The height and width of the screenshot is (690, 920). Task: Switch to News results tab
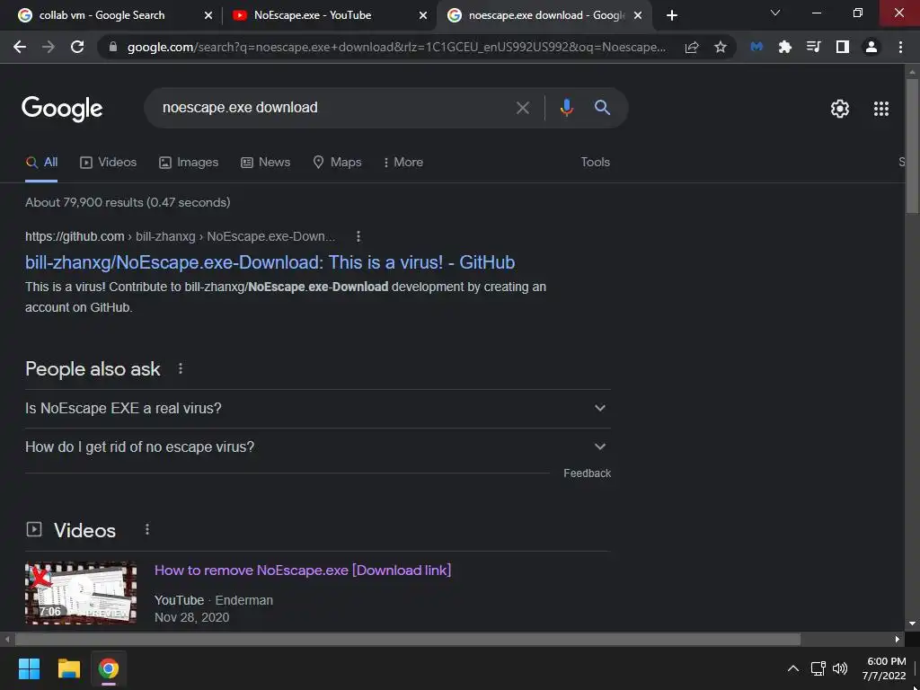(x=265, y=163)
